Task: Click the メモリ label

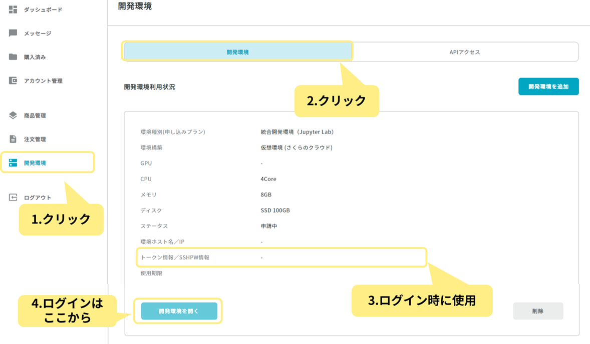Action: [149, 194]
